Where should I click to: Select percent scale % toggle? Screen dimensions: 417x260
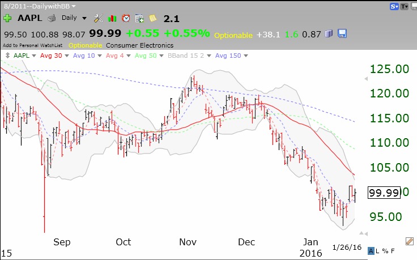pyautogui.click(x=385, y=251)
